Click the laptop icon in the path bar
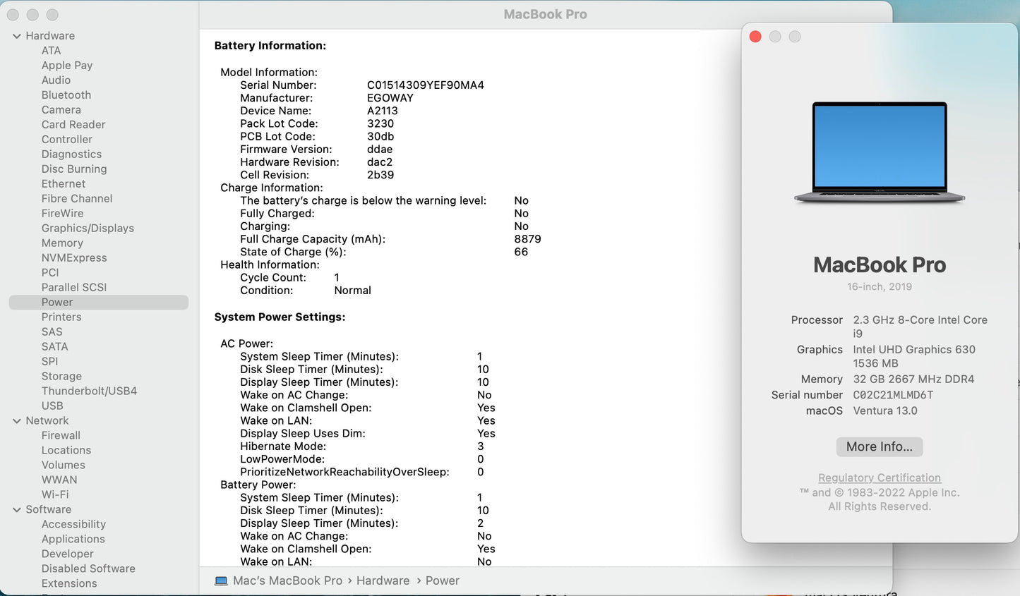The height and width of the screenshot is (596, 1020). click(221, 581)
